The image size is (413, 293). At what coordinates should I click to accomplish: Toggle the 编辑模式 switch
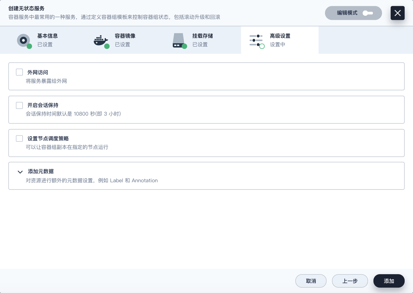pyautogui.click(x=367, y=13)
